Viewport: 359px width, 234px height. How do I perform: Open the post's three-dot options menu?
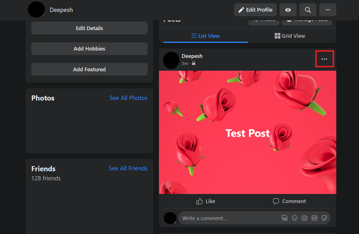[x=324, y=59]
